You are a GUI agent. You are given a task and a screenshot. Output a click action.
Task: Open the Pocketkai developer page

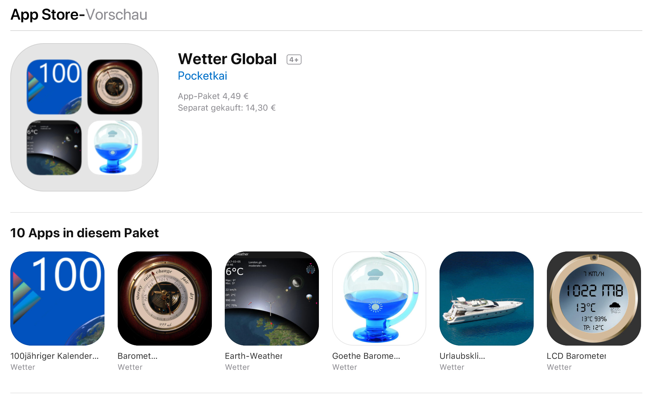tap(203, 76)
